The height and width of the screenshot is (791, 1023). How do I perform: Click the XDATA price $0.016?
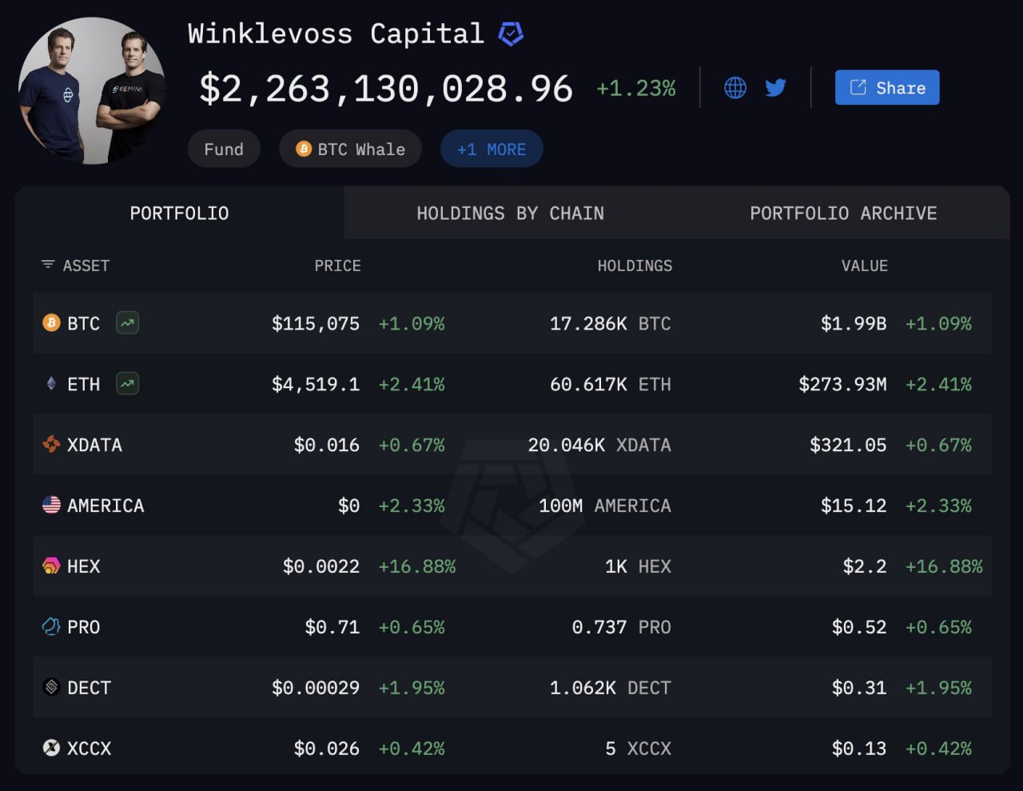(327, 445)
